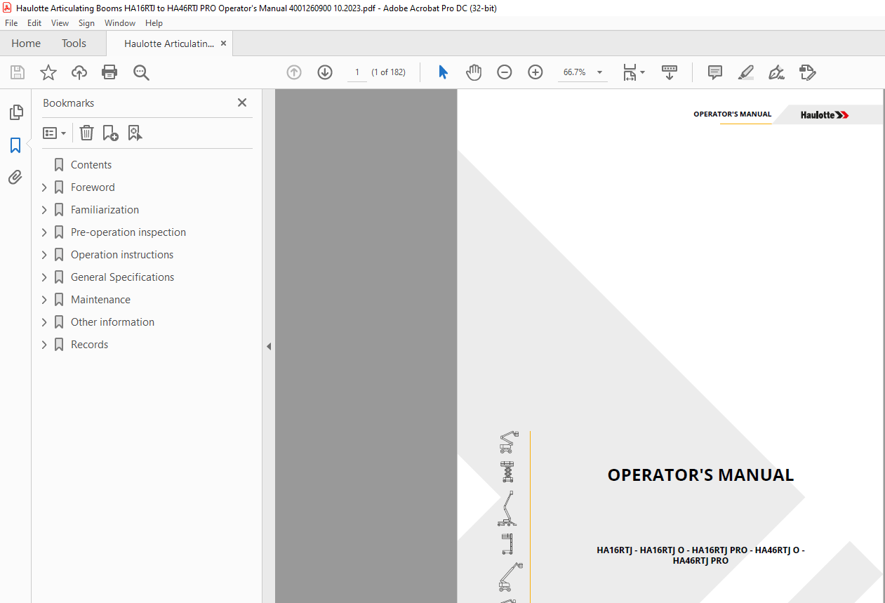Select the Haulotte Articulatin... document tab
Image resolution: width=885 pixels, height=603 pixels.
pyautogui.click(x=168, y=44)
